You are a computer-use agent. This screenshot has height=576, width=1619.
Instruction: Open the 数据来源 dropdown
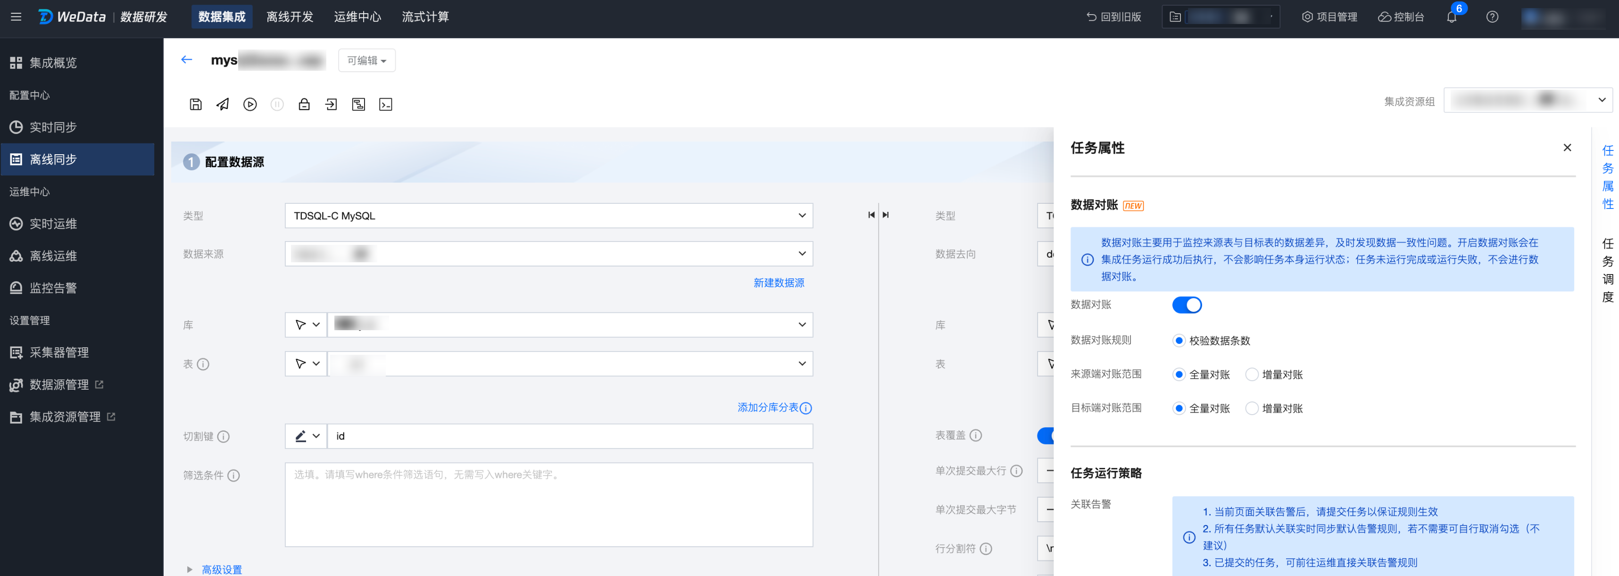pos(548,254)
